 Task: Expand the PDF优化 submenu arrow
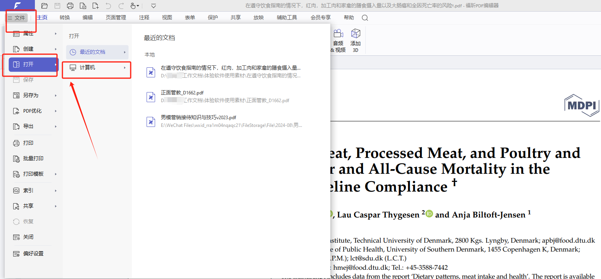(56, 111)
